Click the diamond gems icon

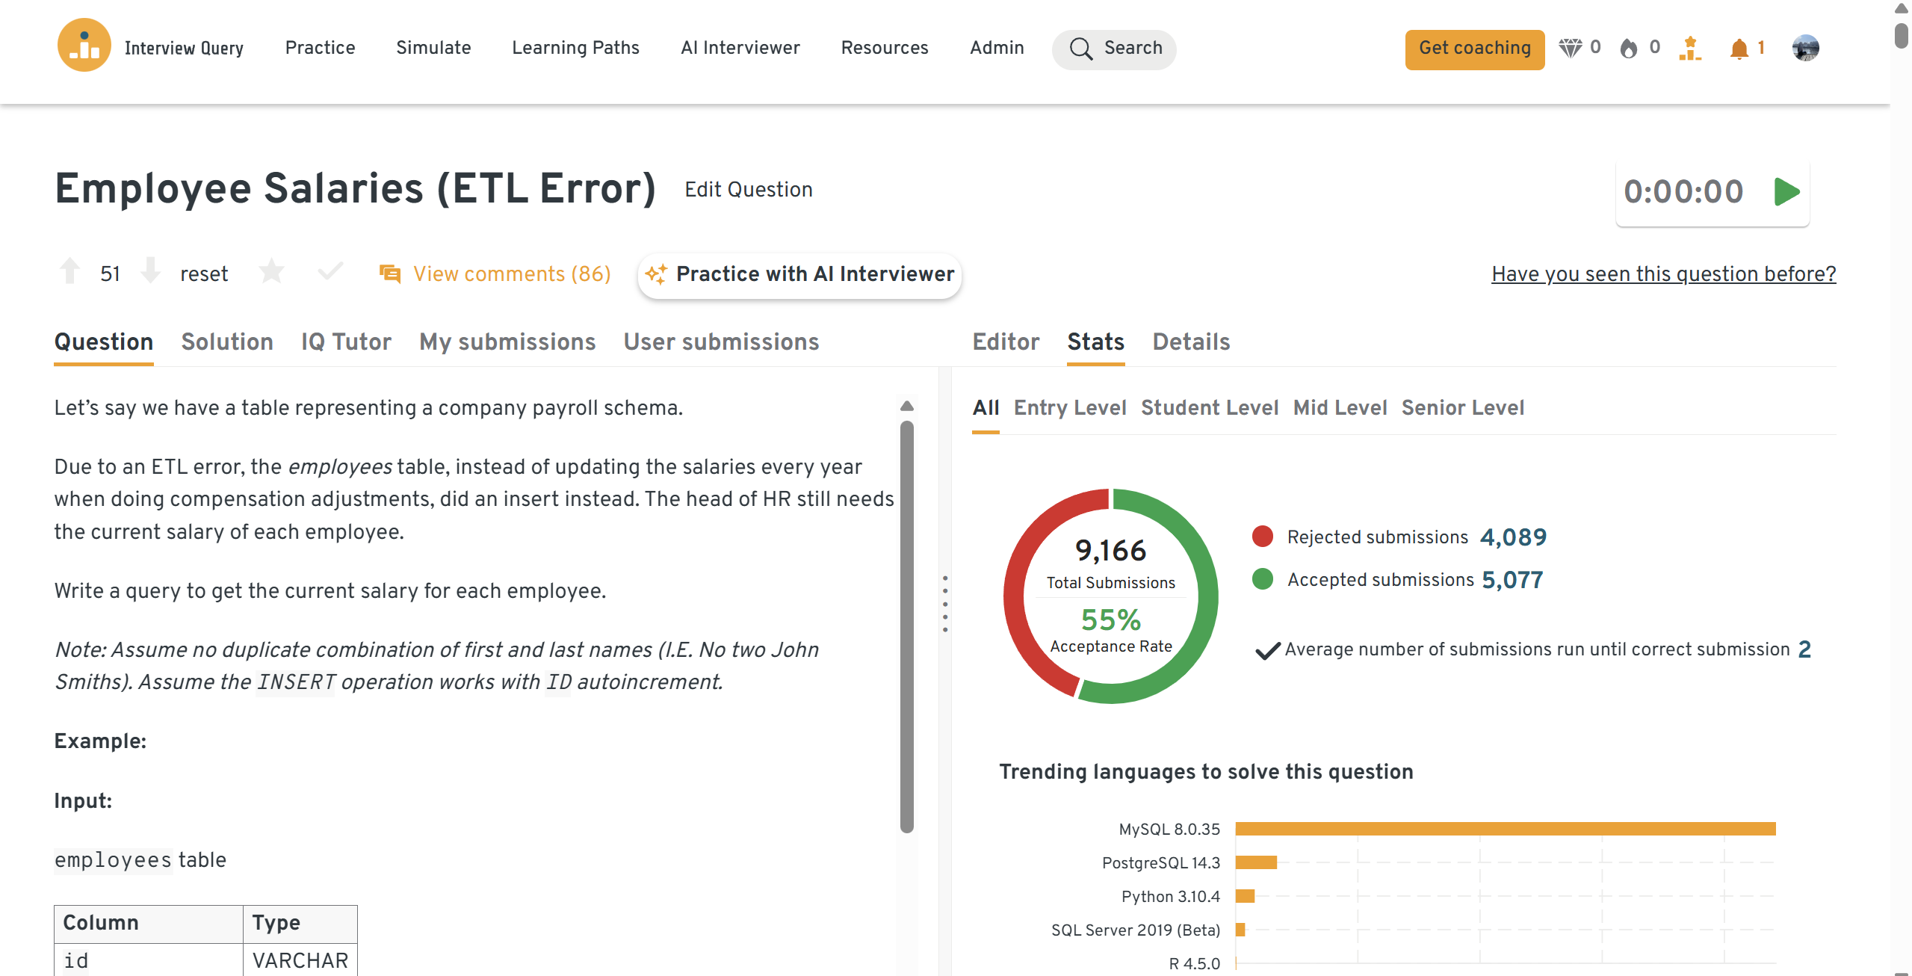(x=1570, y=49)
